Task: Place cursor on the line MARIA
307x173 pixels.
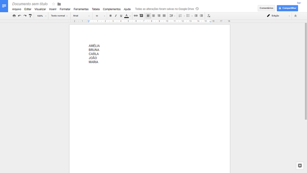Action: tap(94, 62)
